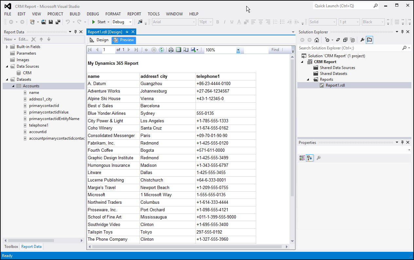Image resolution: width=414 pixels, height=260 pixels.
Task: Open Solution Explorer Properties with wrench icon
Action: click(x=362, y=40)
